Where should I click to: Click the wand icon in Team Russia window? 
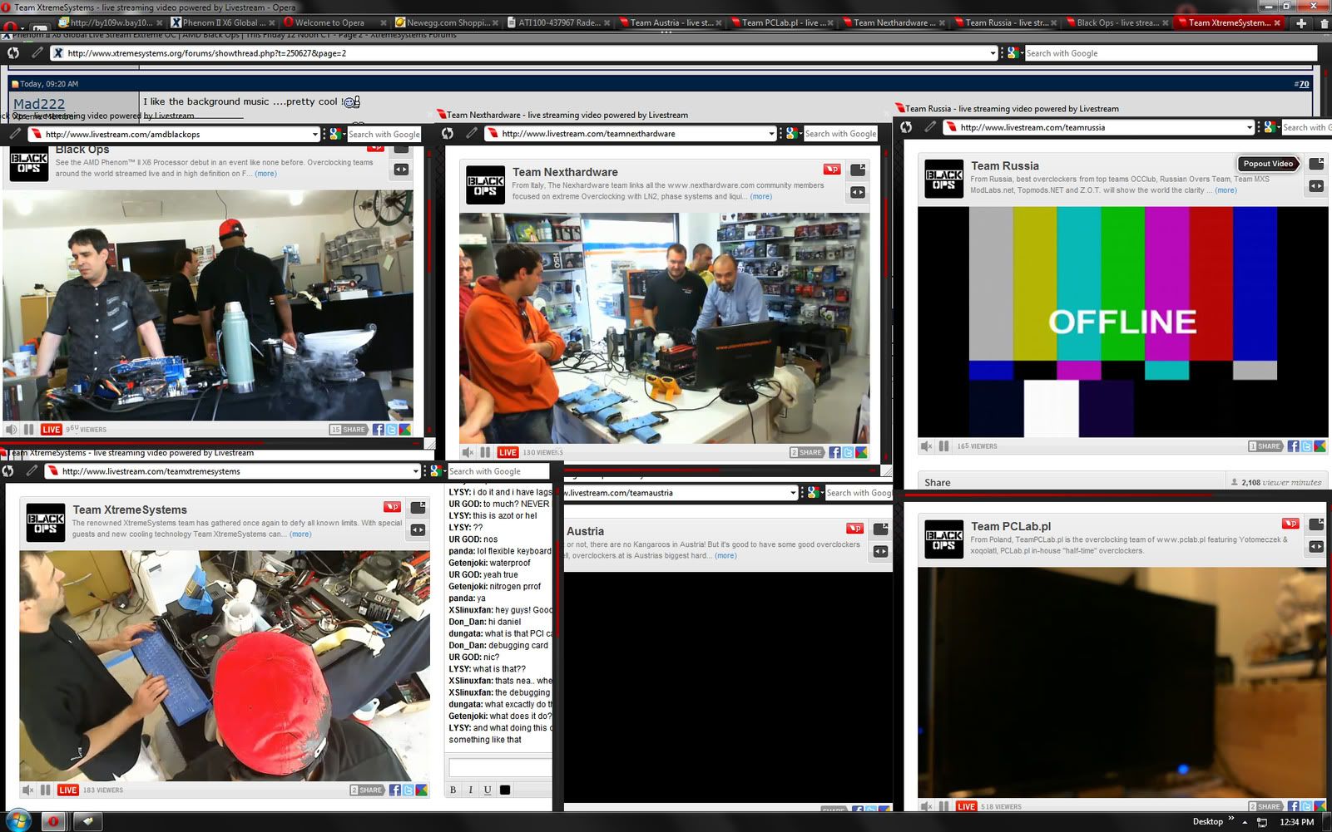929,127
